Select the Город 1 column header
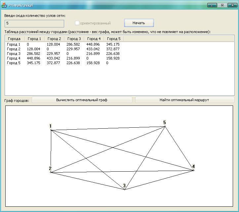 tap(34, 39)
